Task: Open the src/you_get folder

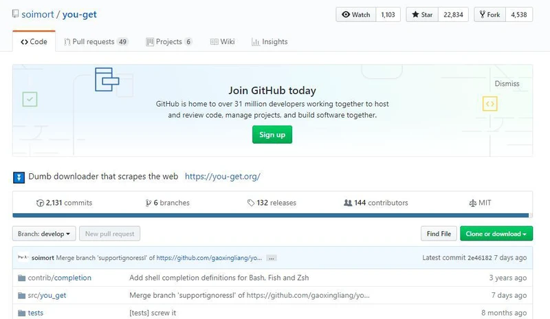Action: 47,296
